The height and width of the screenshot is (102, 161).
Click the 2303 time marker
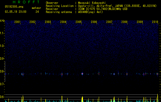pos(48,22)
